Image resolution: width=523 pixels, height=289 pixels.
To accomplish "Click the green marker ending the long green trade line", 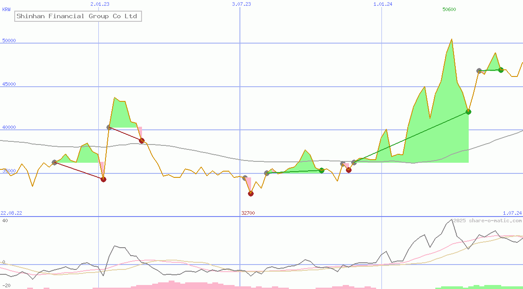I will tap(468, 112).
